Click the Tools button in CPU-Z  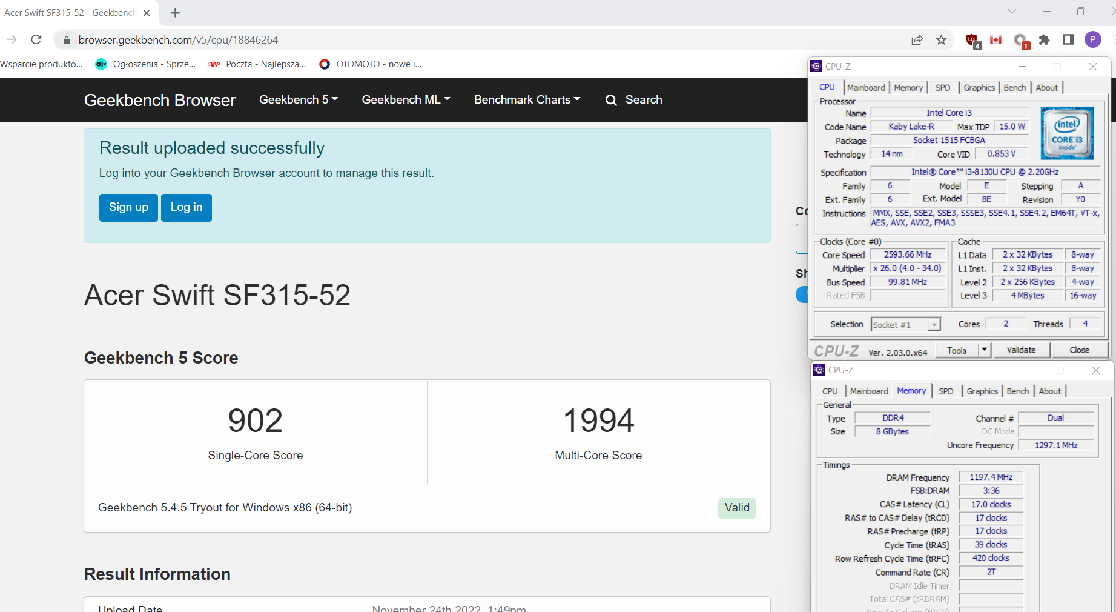(x=957, y=350)
